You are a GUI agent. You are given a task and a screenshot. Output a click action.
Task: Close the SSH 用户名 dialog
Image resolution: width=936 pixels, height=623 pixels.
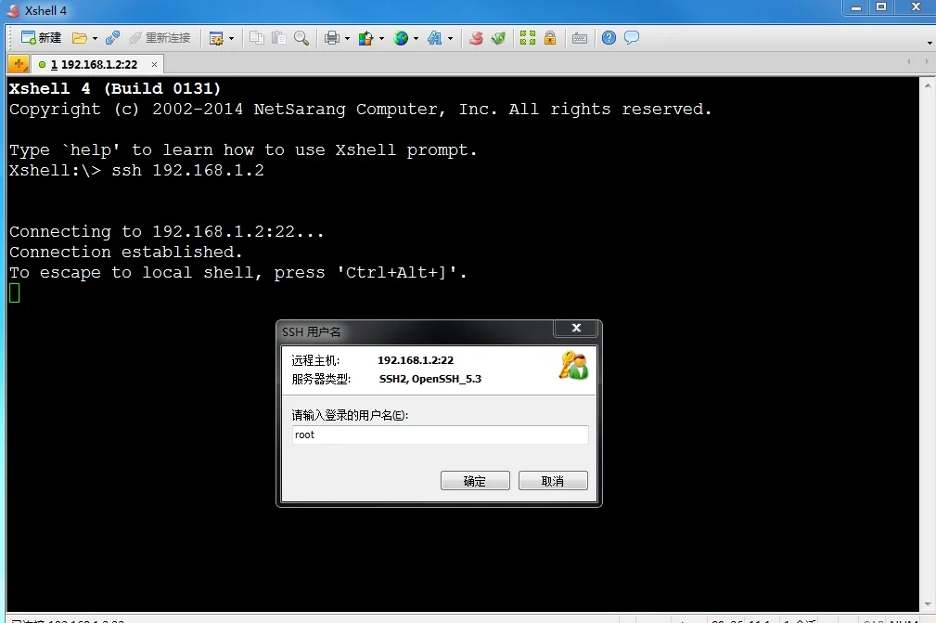click(576, 328)
